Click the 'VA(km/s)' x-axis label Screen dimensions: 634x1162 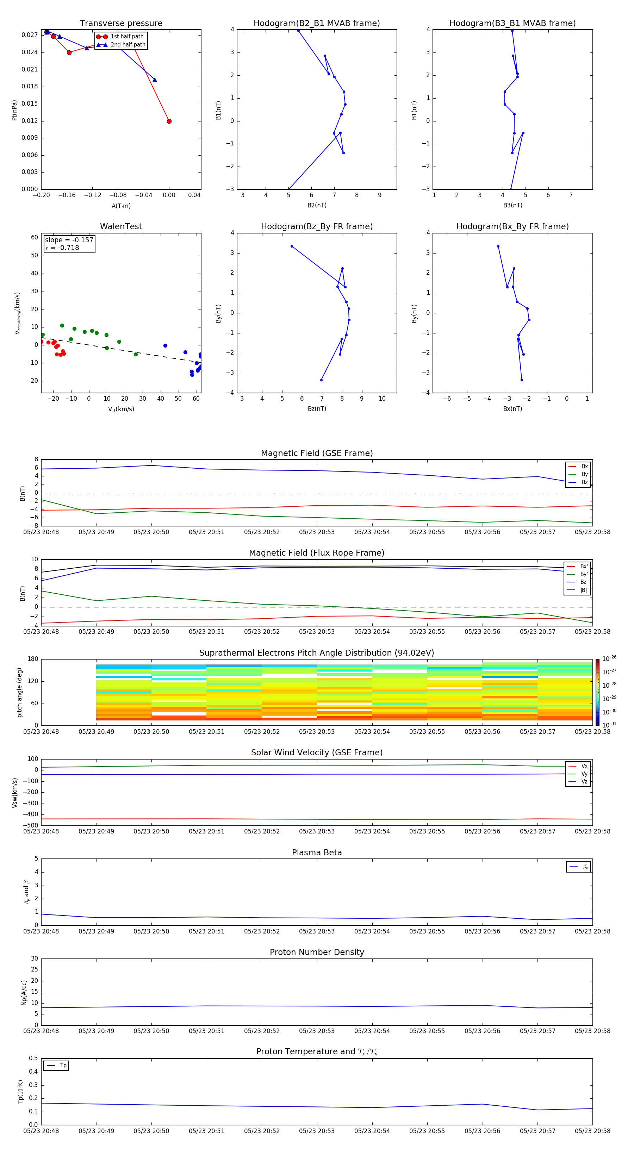(x=121, y=409)
